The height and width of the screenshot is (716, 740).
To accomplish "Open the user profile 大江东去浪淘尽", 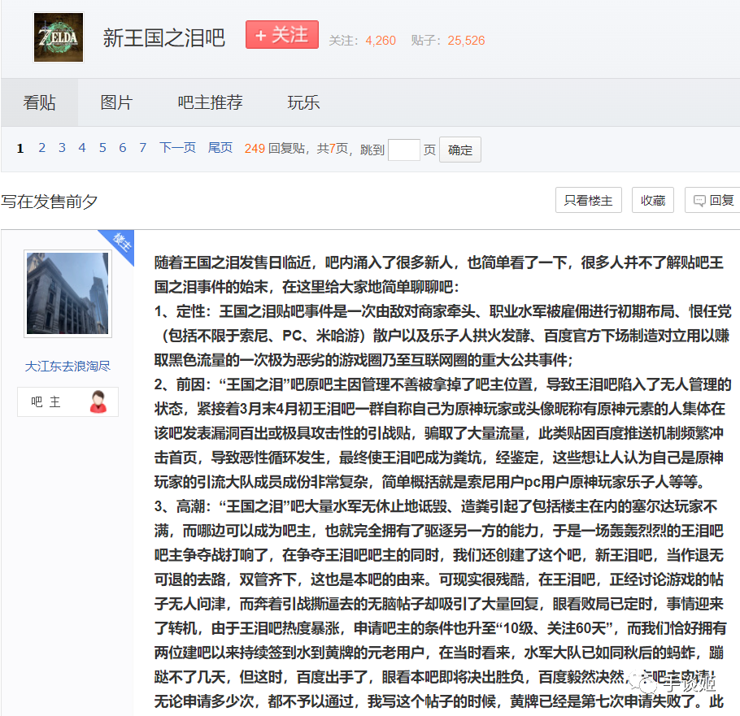I will click(67, 366).
